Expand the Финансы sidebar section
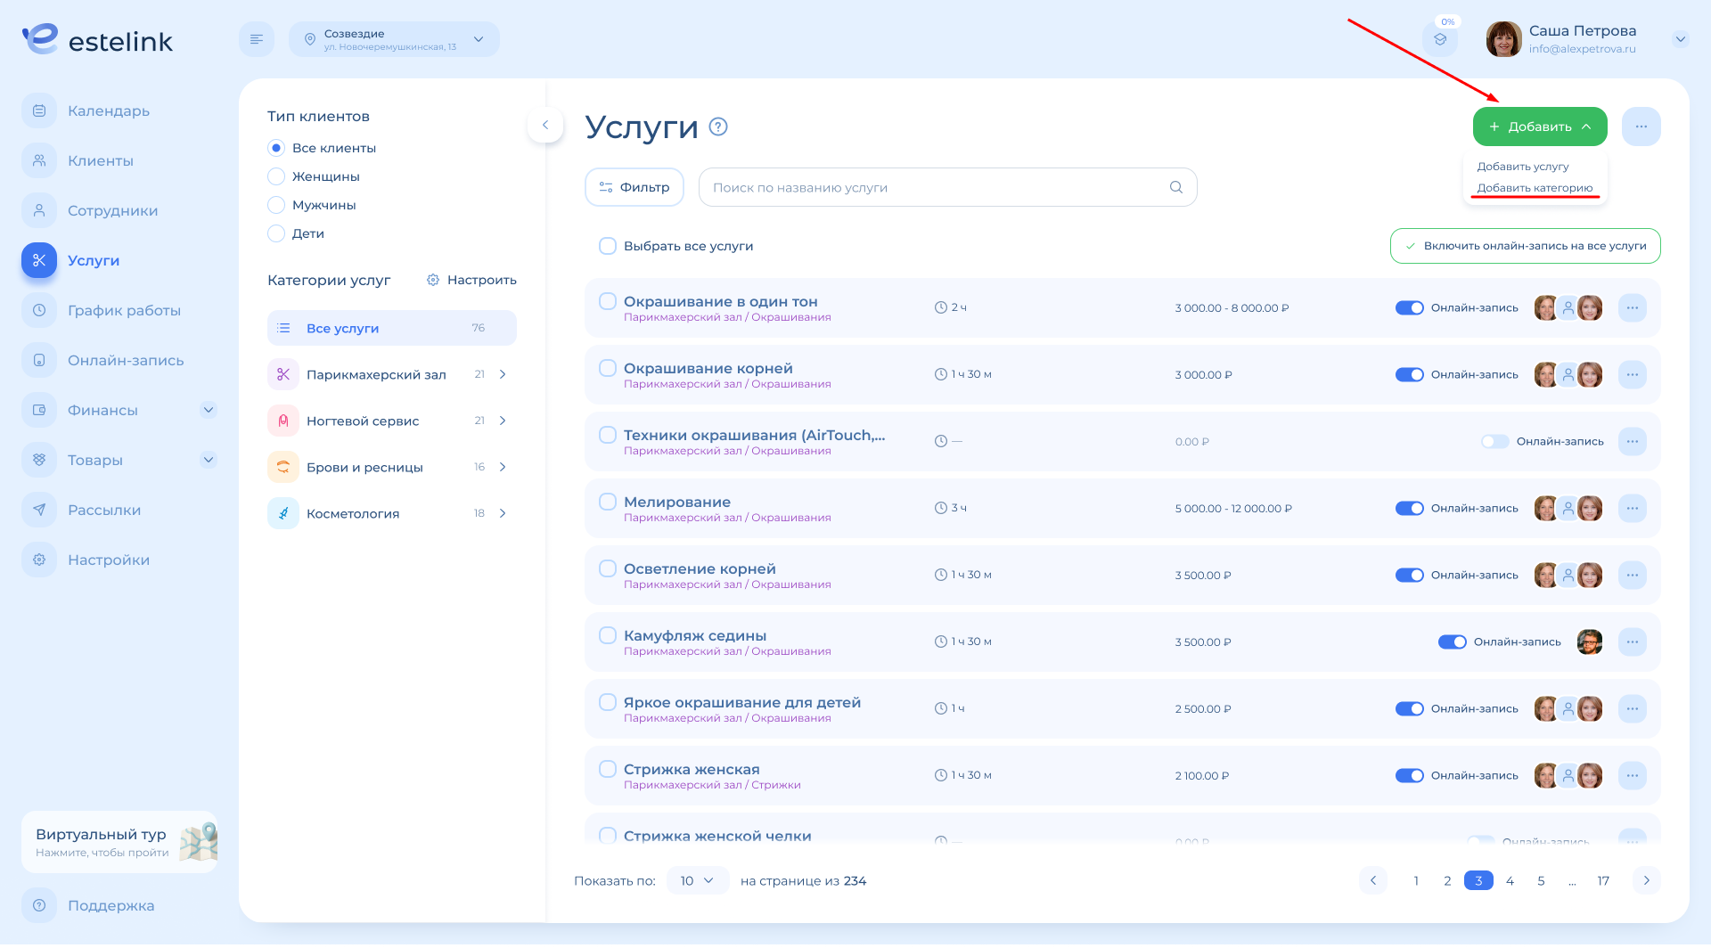Viewport: 1711px width, 948px height. click(209, 410)
